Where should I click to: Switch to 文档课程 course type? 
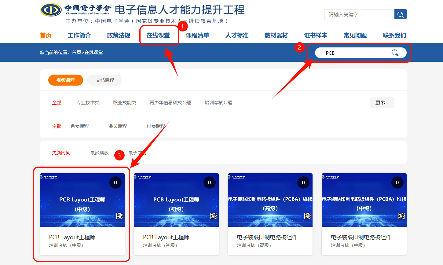click(x=105, y=80)
